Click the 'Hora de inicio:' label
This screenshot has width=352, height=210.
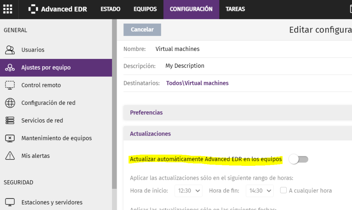pos(149,191)
